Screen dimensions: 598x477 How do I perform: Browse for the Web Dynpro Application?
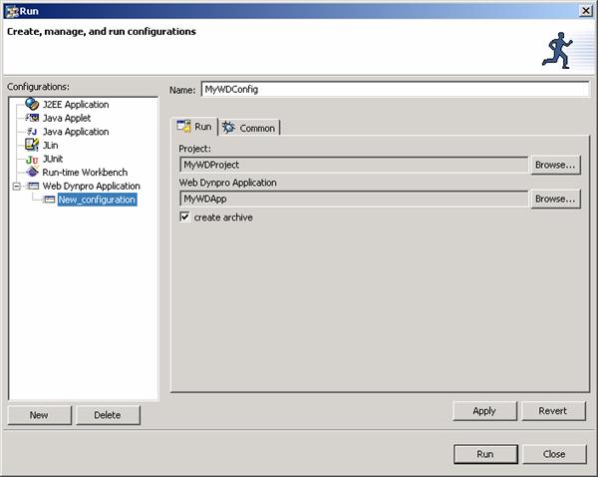[554, 199]
